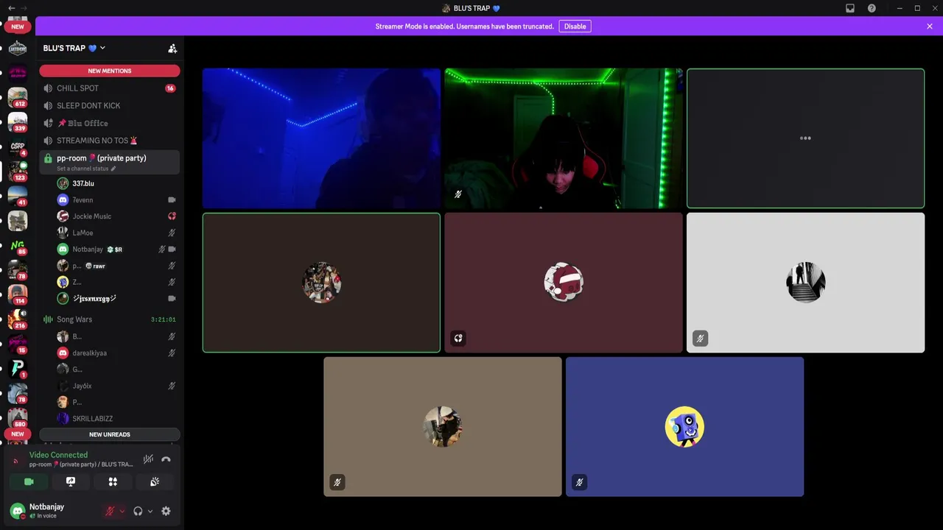This screenshot has height=530, width=943.
Task: Disconnect from voice with hang-up icon
Action: coord(166,459)
